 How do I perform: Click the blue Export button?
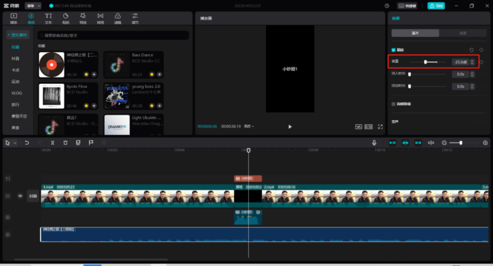(436, 6)
